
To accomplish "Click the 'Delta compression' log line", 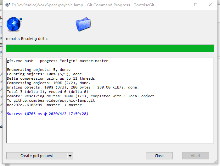I will (x=51, y=78).
